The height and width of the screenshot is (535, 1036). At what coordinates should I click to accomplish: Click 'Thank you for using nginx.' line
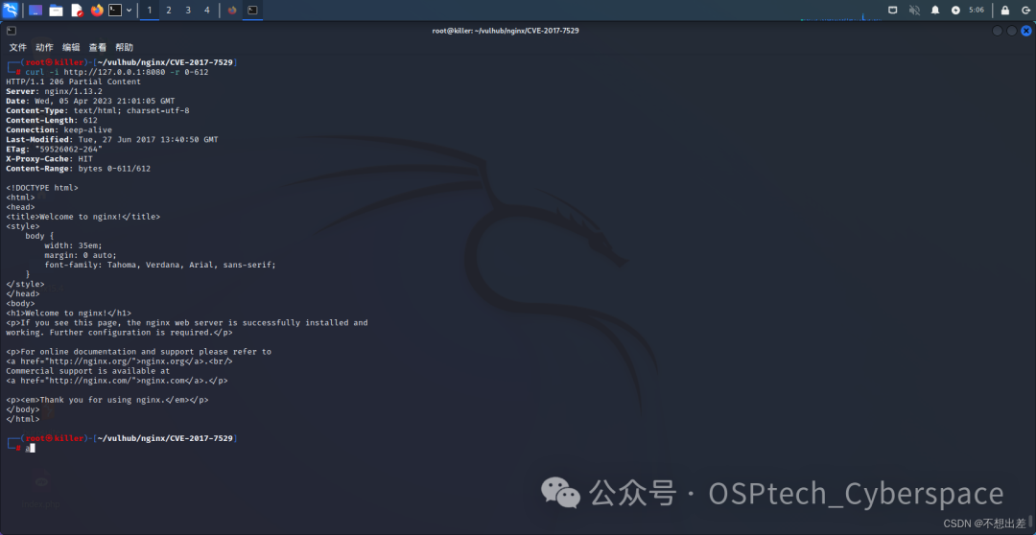pos(107,400)
